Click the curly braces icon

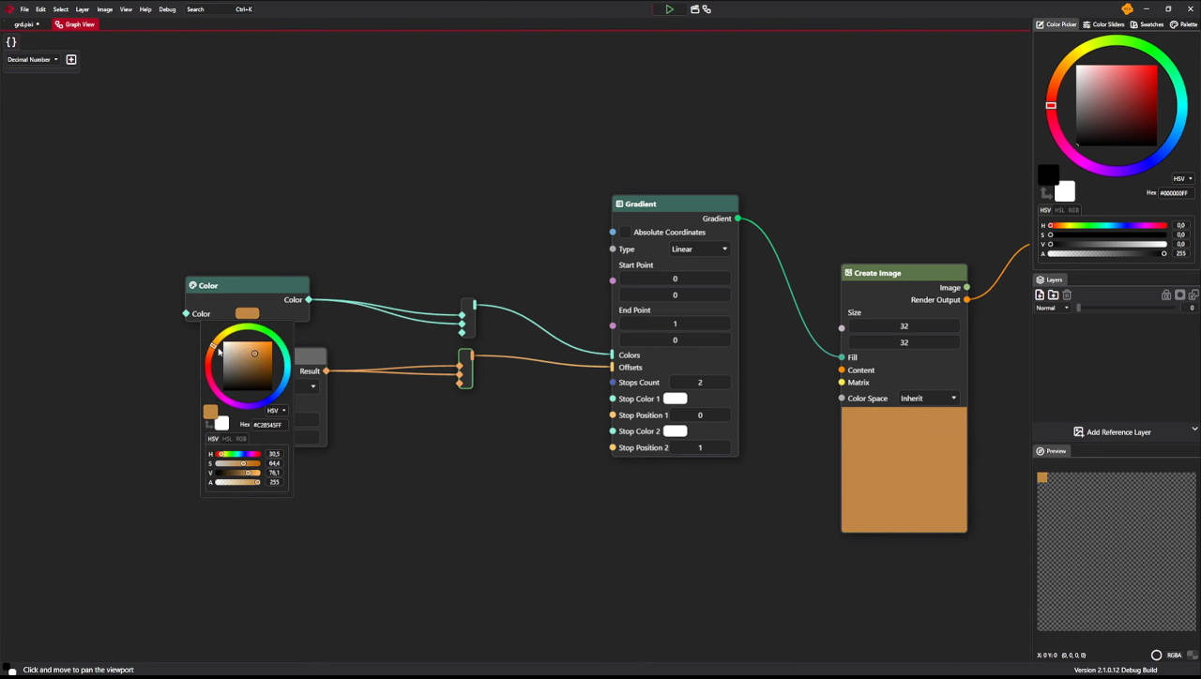click(11, 42)
